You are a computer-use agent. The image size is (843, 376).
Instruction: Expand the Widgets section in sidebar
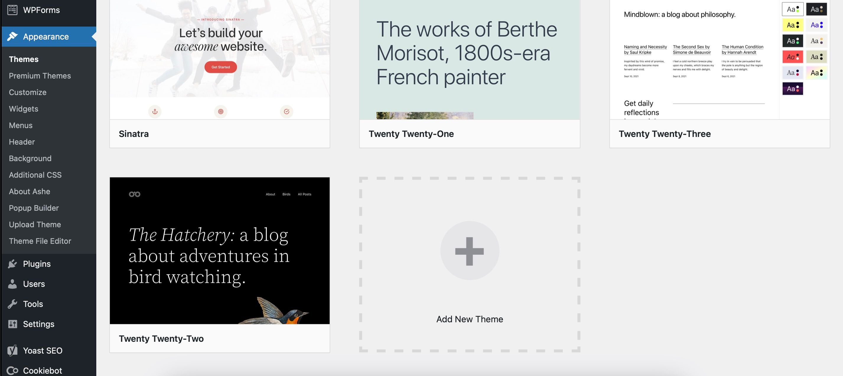point(23,109)
